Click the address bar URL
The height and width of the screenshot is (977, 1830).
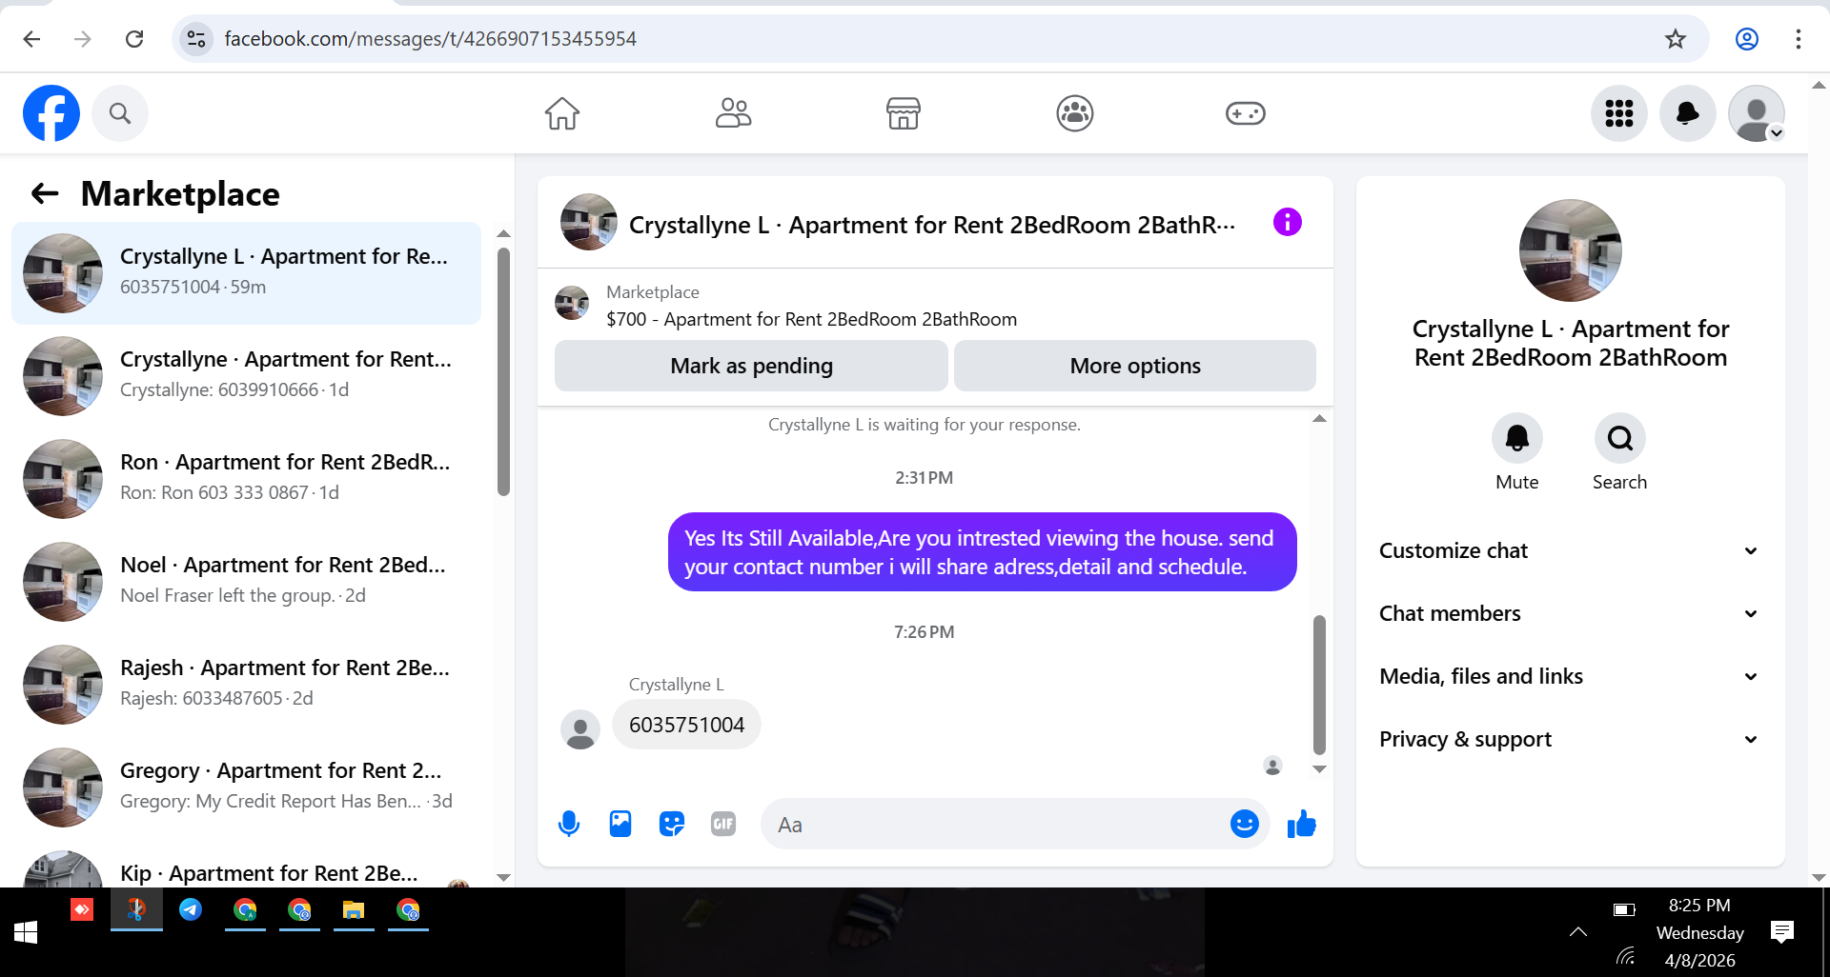tap(430, 38)
